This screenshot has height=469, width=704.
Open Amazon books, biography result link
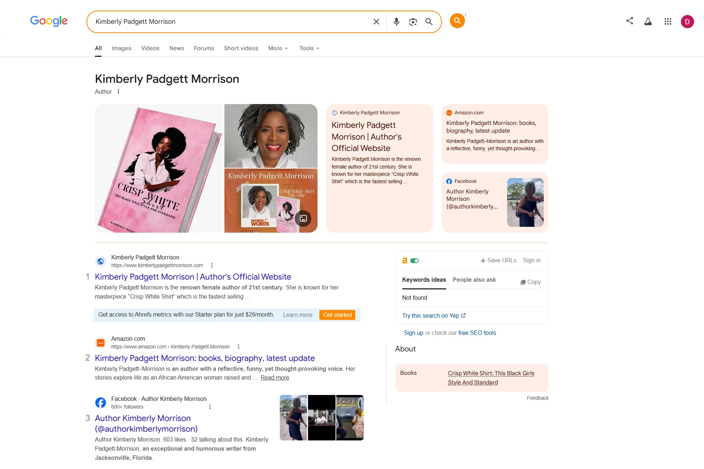tap(205, 358)
